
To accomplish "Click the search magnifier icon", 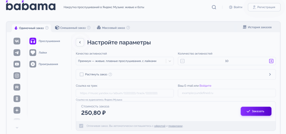I will 214,7.
